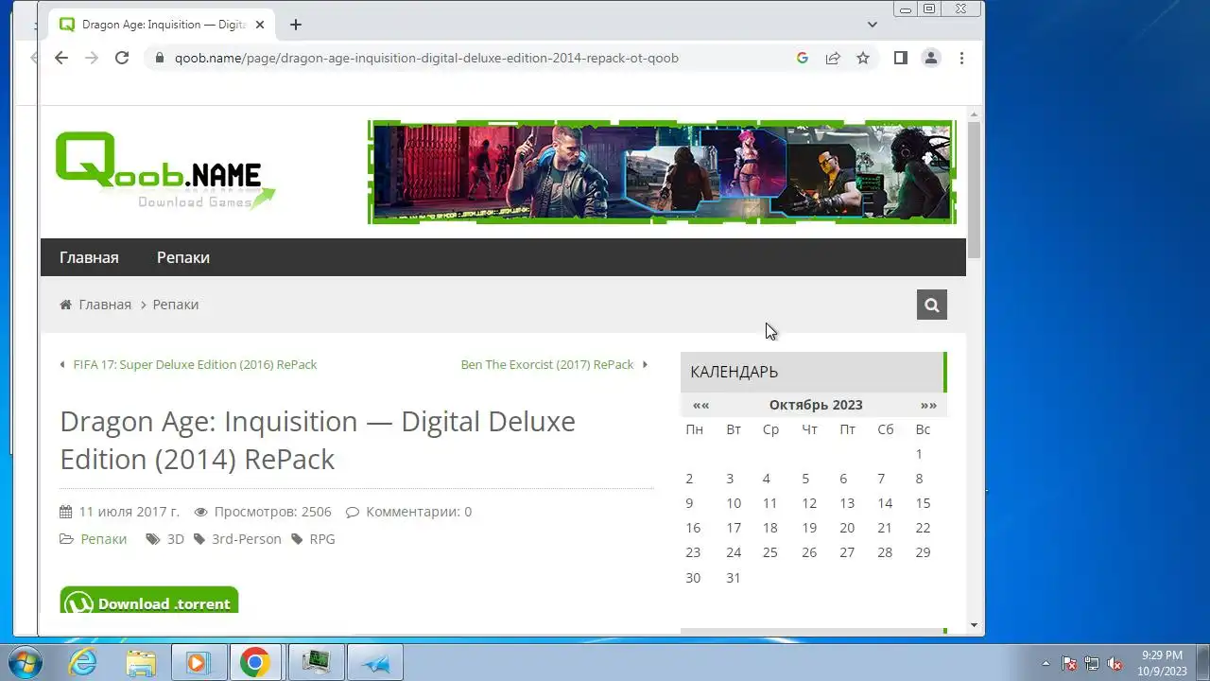Open the side panel icon in Chrome
The width and height of the screenshot is (1210, 681).
901,58
